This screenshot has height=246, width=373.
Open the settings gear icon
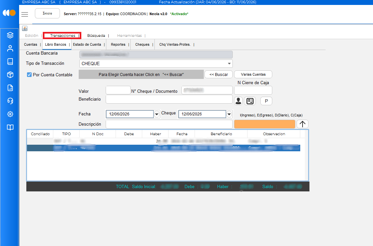(10, 114)
